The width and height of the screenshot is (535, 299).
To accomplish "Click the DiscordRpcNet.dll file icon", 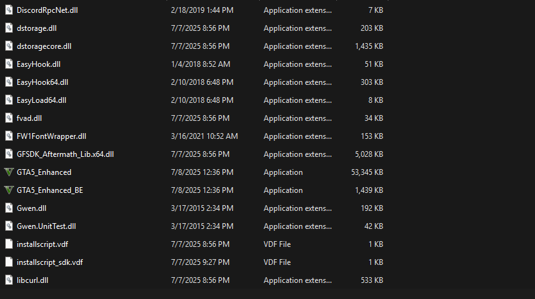I will click(x=8, y=10).
